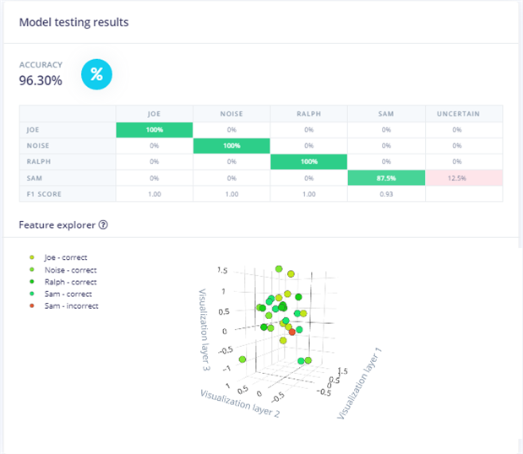
Task: Click the Sam 87.5% matrix cell
Action: tap(386, 178)
